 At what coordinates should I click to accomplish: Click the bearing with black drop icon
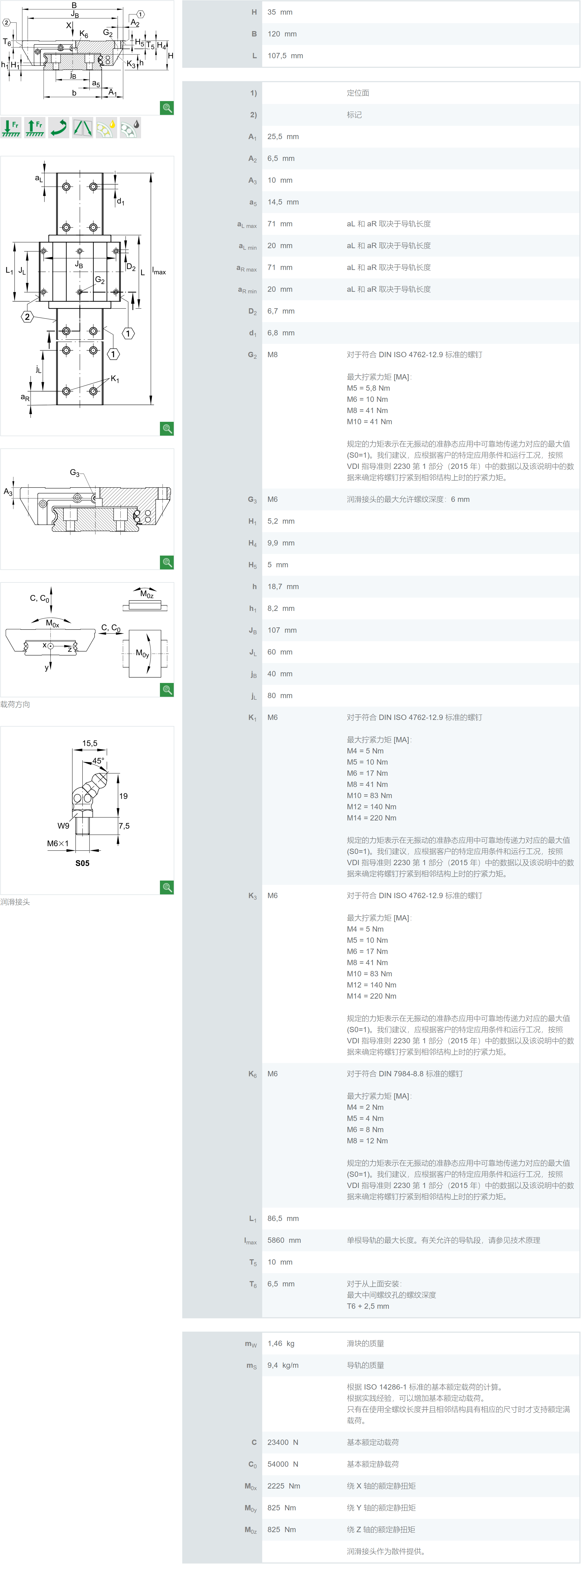(131, 128)
